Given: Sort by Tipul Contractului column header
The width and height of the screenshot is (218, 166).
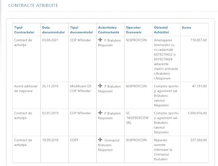Looking at the screenshot, I should pyautogui.click(x=24, y=30).
